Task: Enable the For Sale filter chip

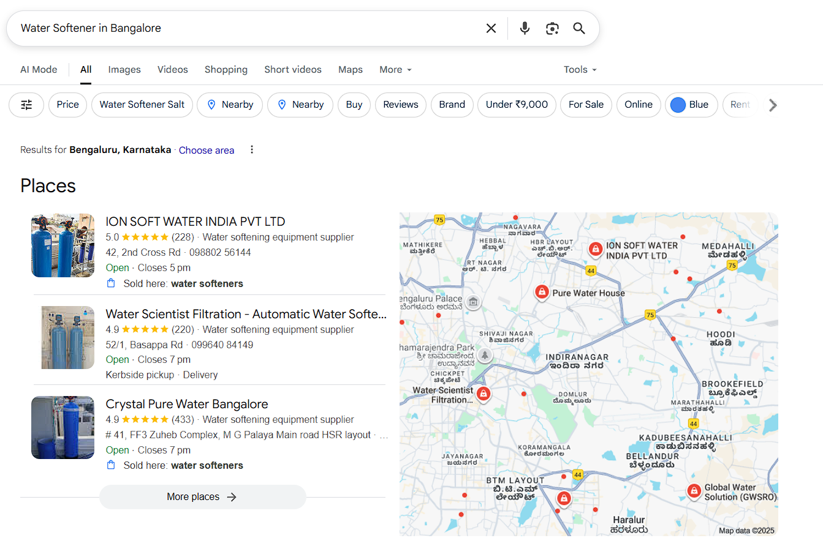Action: (x=586, y=105)
